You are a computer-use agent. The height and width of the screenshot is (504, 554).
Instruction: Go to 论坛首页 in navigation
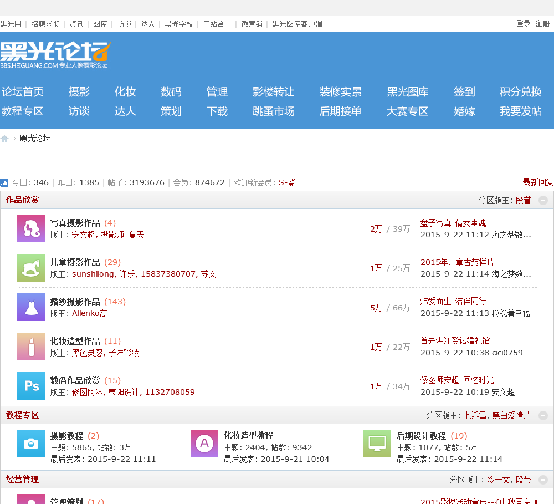click(x=22, y=92)
